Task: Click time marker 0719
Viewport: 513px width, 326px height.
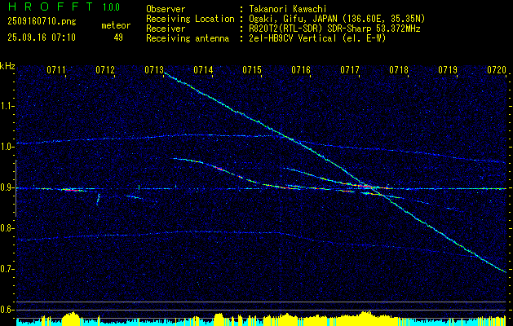Action: pos(448,69)
